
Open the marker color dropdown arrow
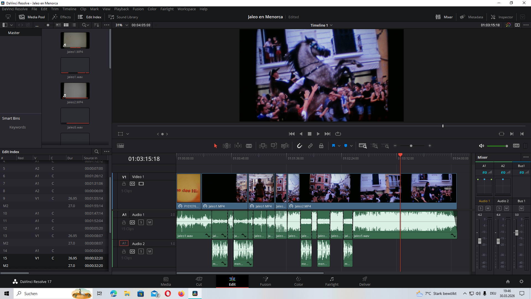(352, 146)
